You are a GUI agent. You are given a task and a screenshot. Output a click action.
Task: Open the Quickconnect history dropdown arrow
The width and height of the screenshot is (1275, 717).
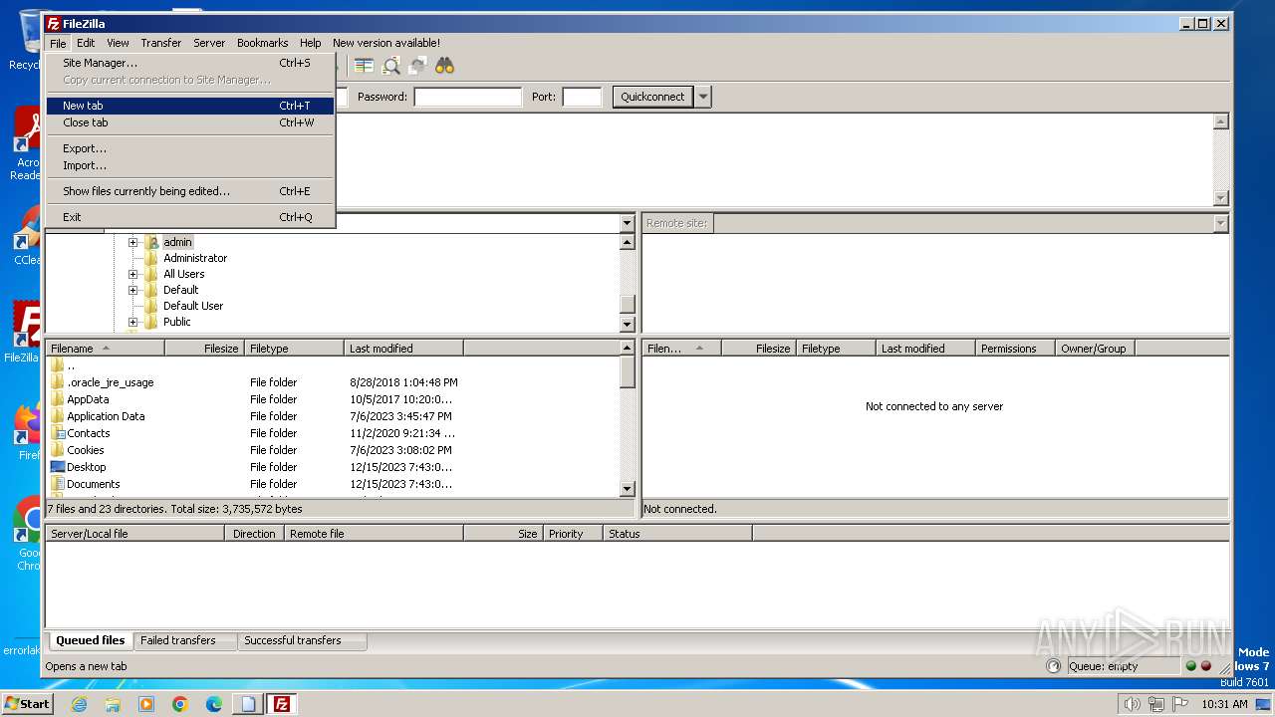[x=703, y=97]
